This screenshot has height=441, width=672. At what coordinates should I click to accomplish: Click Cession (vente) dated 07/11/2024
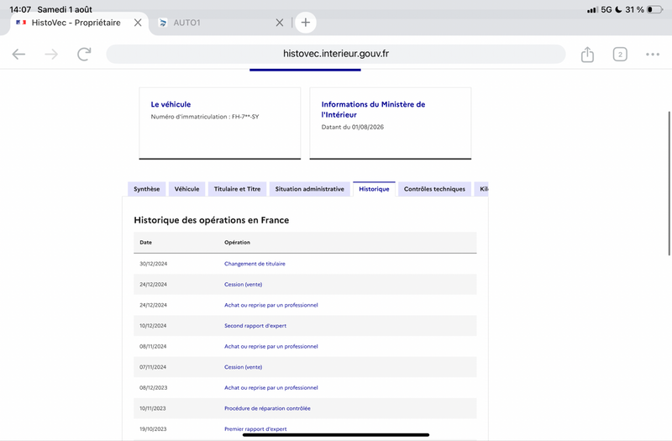(x=243, y=367)
